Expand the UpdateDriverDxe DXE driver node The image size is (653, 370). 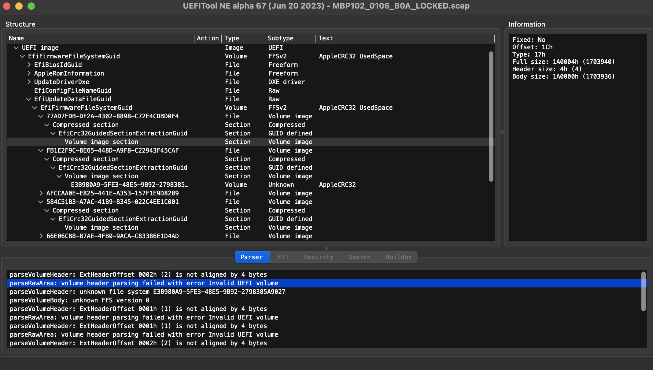tap(29, 82)
